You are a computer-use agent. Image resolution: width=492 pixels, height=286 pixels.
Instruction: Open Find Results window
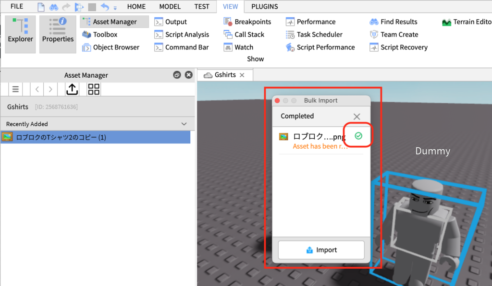(x=394, y=22)
